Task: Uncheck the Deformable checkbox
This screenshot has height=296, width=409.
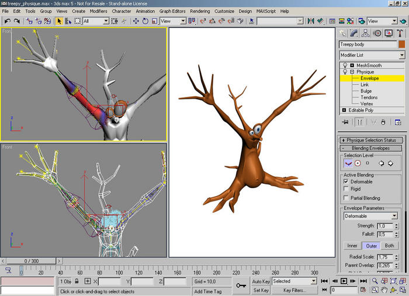Action: (x=346, y=182)
